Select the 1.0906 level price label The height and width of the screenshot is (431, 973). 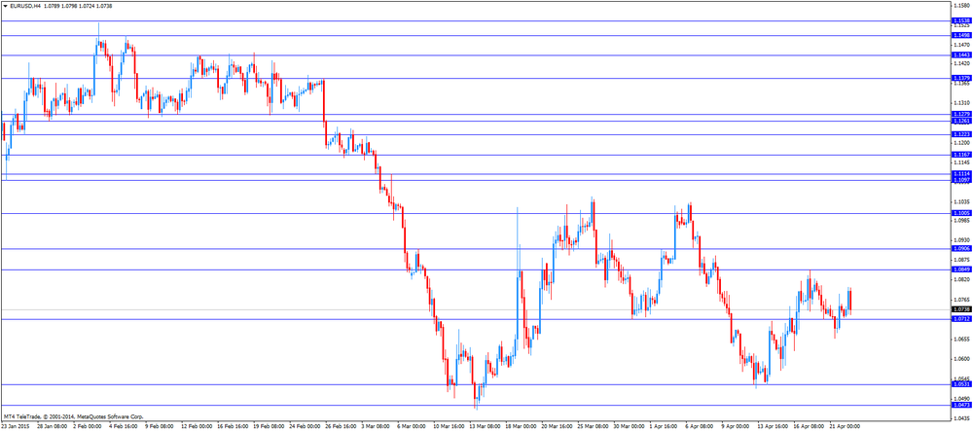(x=961, y=249)
